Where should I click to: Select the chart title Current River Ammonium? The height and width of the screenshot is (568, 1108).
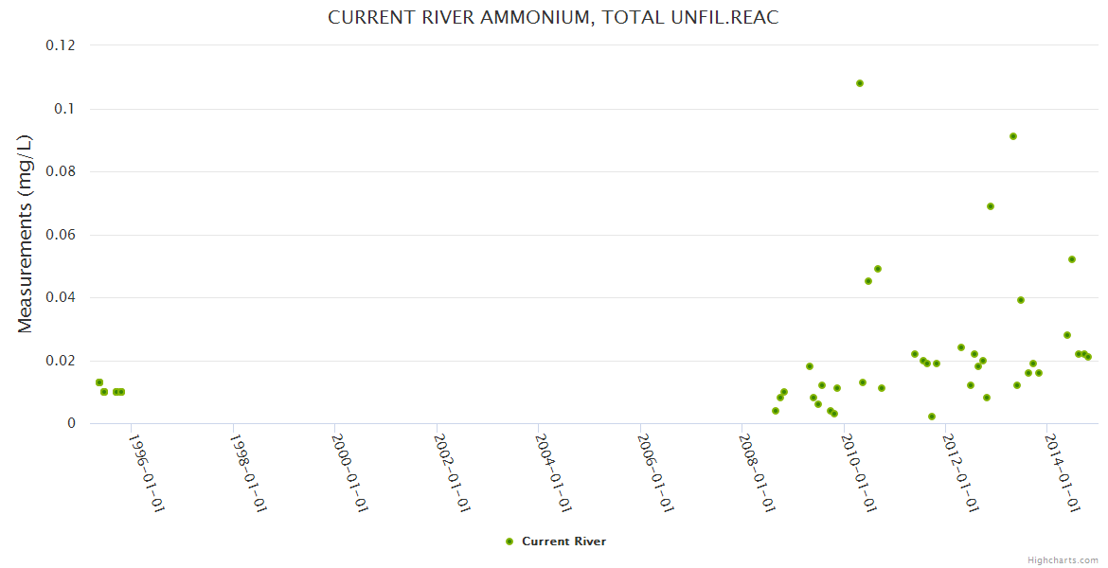tap(553, 18)
